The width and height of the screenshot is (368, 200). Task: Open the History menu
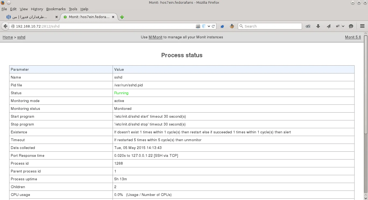click(37, 9)
